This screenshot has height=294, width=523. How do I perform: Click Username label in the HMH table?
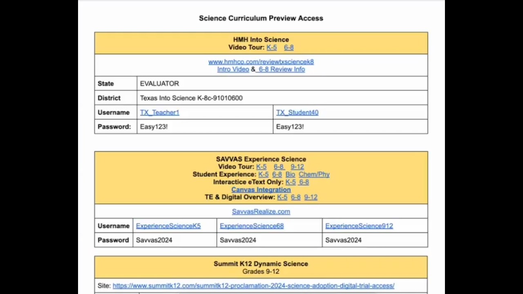pos(114,112)
